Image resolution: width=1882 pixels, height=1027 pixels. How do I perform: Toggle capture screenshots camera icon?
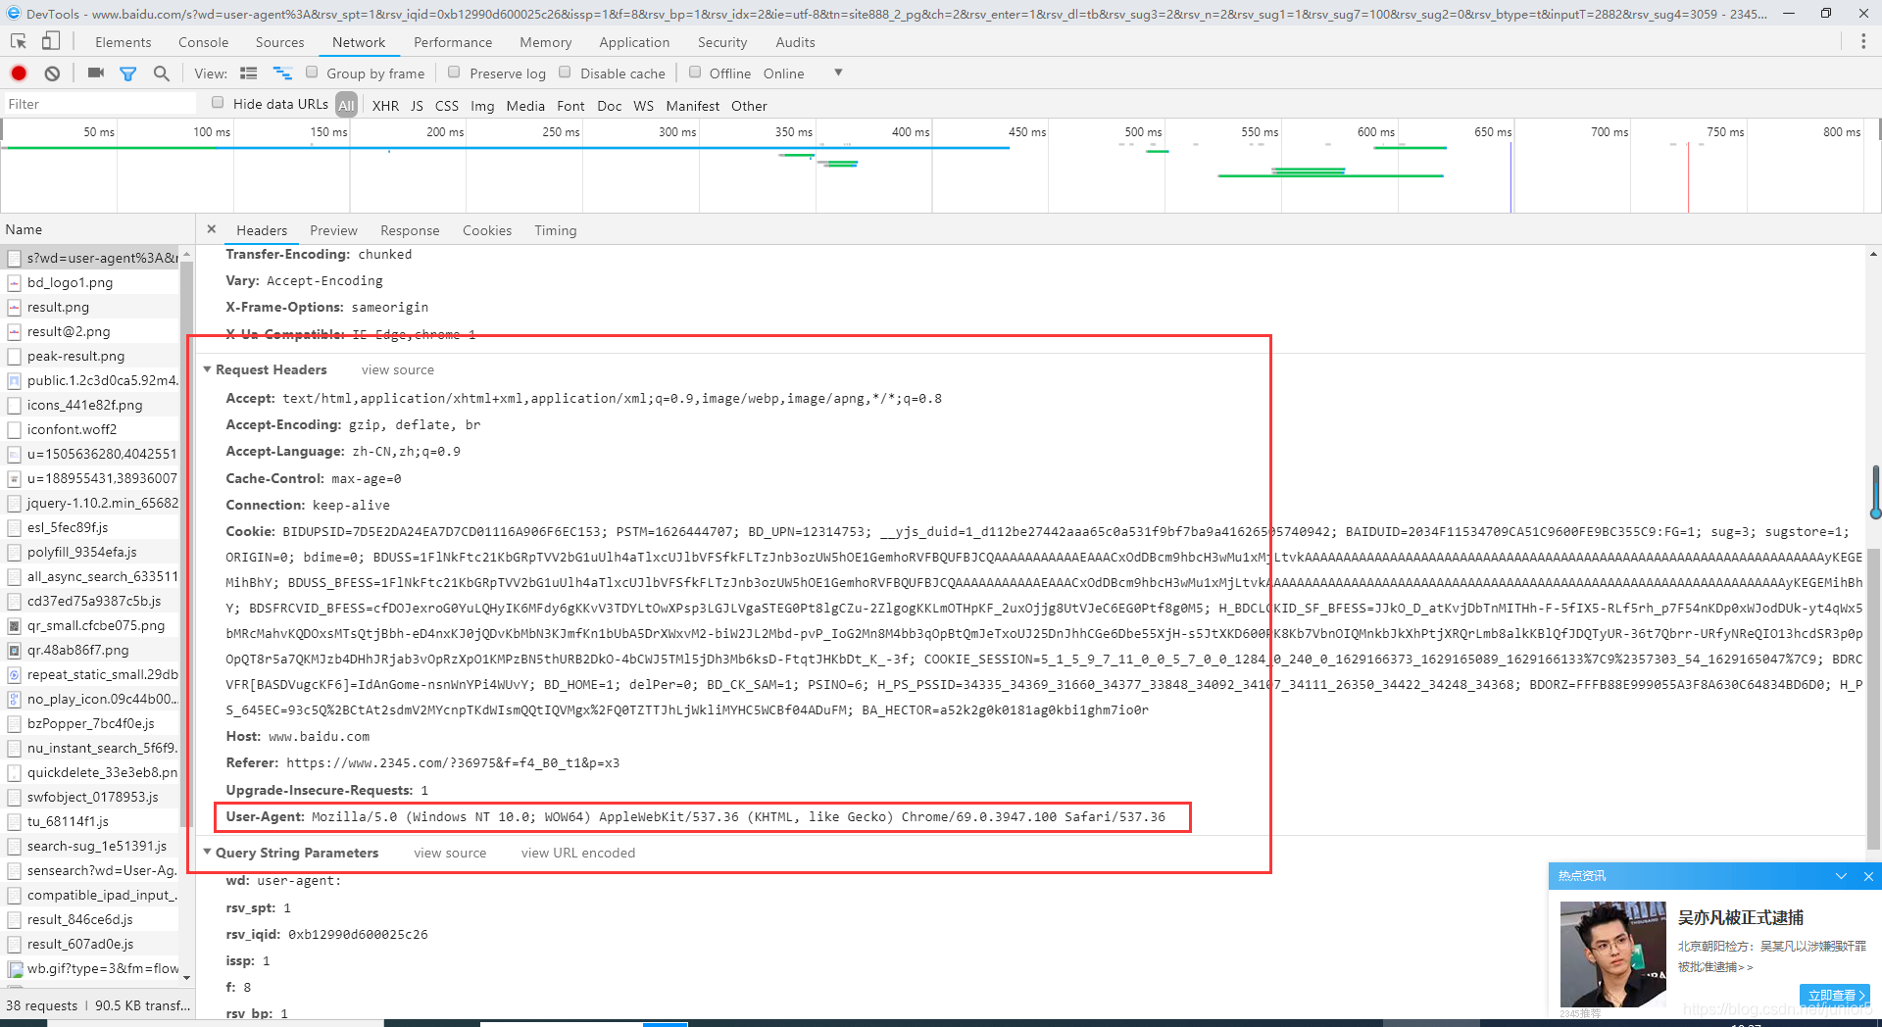pyautogui.click(x=95, y=73)
